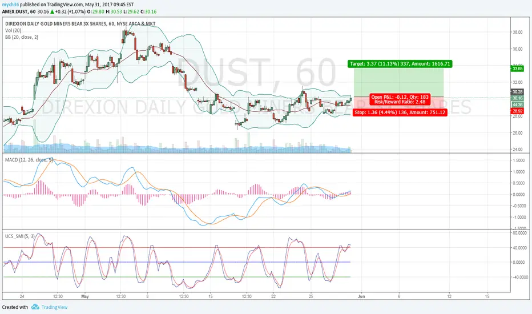Screen dimensions: 532x314
Task: Click the L:29.62 low value
Action: [130, 11]
